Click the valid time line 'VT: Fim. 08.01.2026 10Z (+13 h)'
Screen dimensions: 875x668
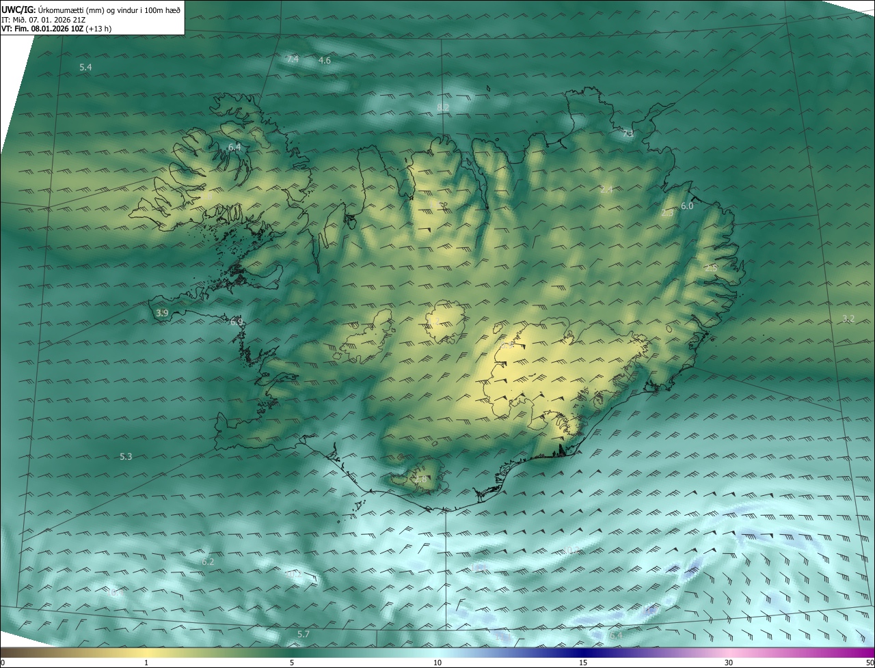[57, 29]
